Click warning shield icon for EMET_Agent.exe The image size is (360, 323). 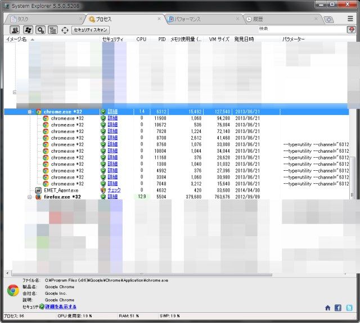(103, 191)
